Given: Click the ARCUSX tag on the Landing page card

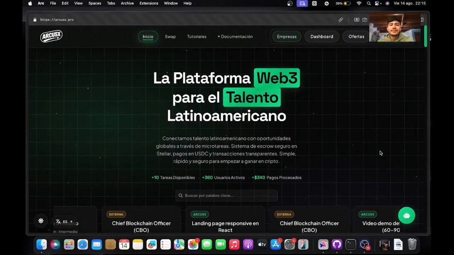Looking at the screenshot, I should 200,214.
